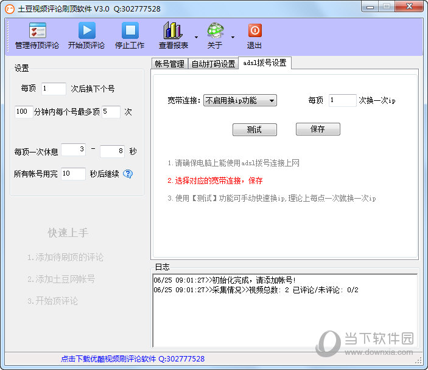
Task: Click the 每顶 count field in 设置
Action: coord(54,89)
